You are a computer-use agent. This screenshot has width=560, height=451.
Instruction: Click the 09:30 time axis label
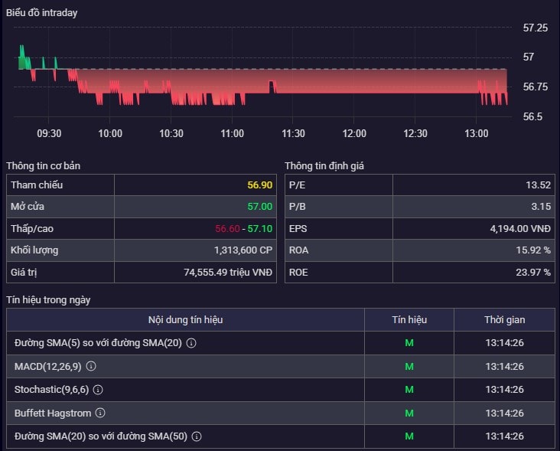[x=49, y=133]
